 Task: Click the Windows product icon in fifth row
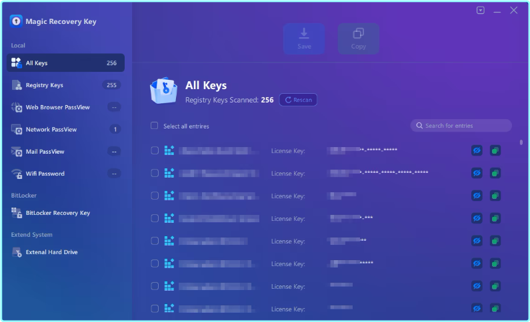169,241
